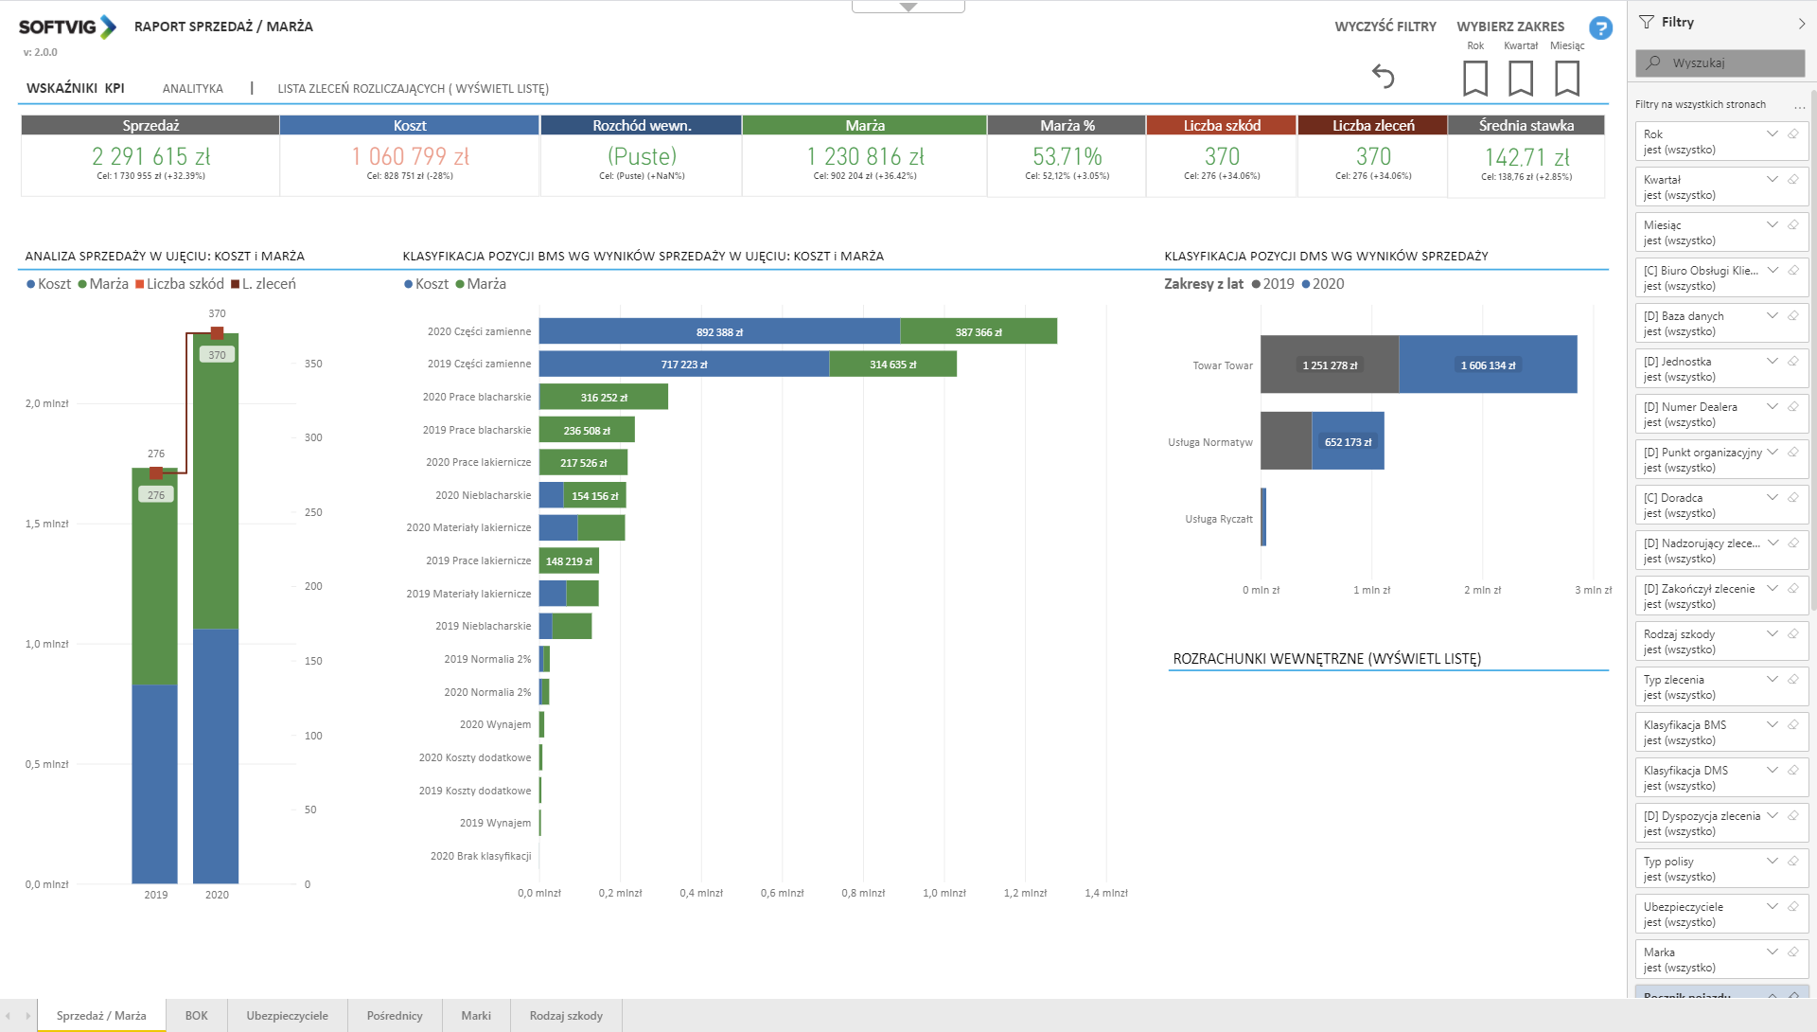Click the Kwartał bookmark icon
Viewport: 1817px width, 1032px height.
(x=1520, y=78)
